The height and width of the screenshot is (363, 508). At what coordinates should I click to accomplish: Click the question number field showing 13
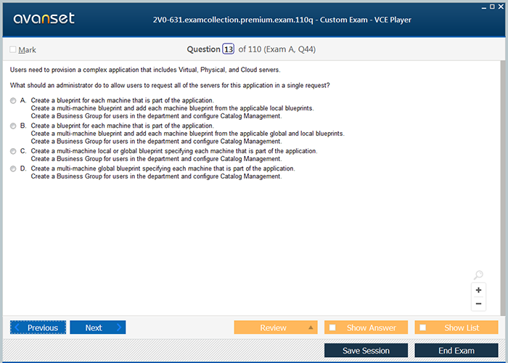coord(229,49)
